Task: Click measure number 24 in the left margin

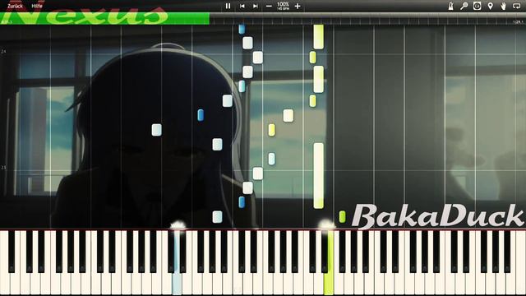Action: [3, 51]
